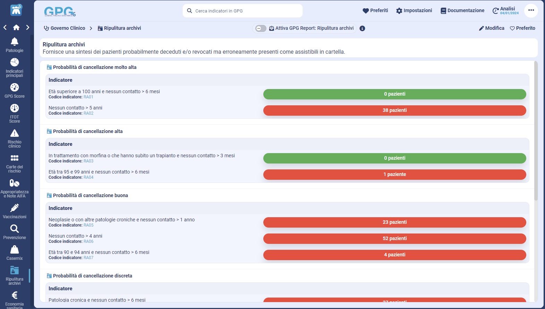Open the Patologie bell icon
Screen dimensions: 545x309
coord(15,42)
